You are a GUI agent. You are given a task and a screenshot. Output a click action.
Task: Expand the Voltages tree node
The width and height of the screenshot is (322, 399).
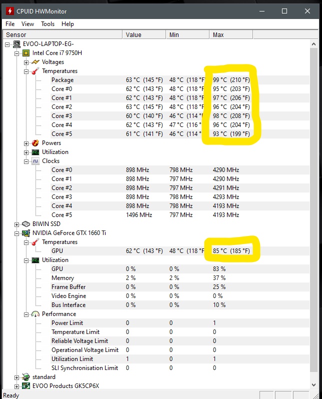(26, 62)
